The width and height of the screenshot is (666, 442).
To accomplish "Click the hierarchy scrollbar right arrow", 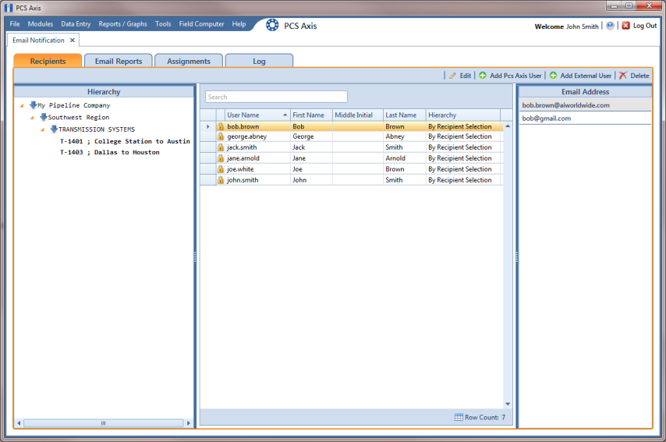I will coord(188,423).
